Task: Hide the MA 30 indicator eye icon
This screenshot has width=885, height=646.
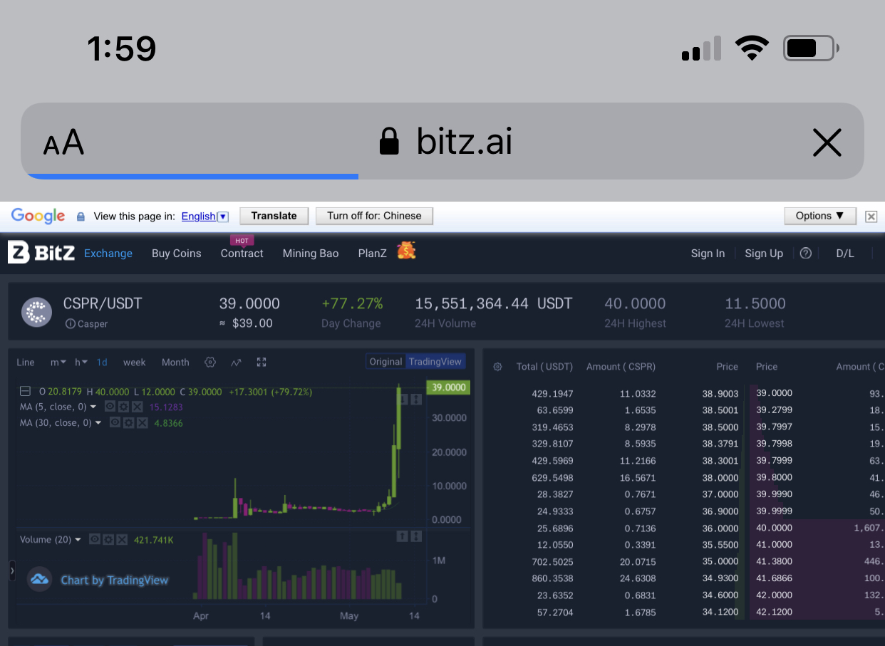Action: click(116, 423)
